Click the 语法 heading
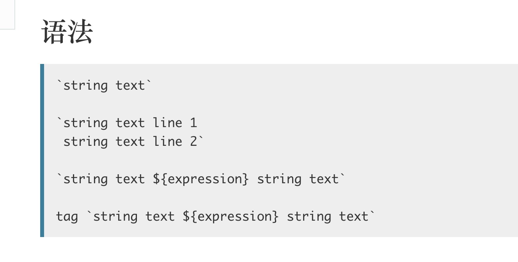Viewport: 518px width, 262px height. pyautogui.click(x=67, y=32)
